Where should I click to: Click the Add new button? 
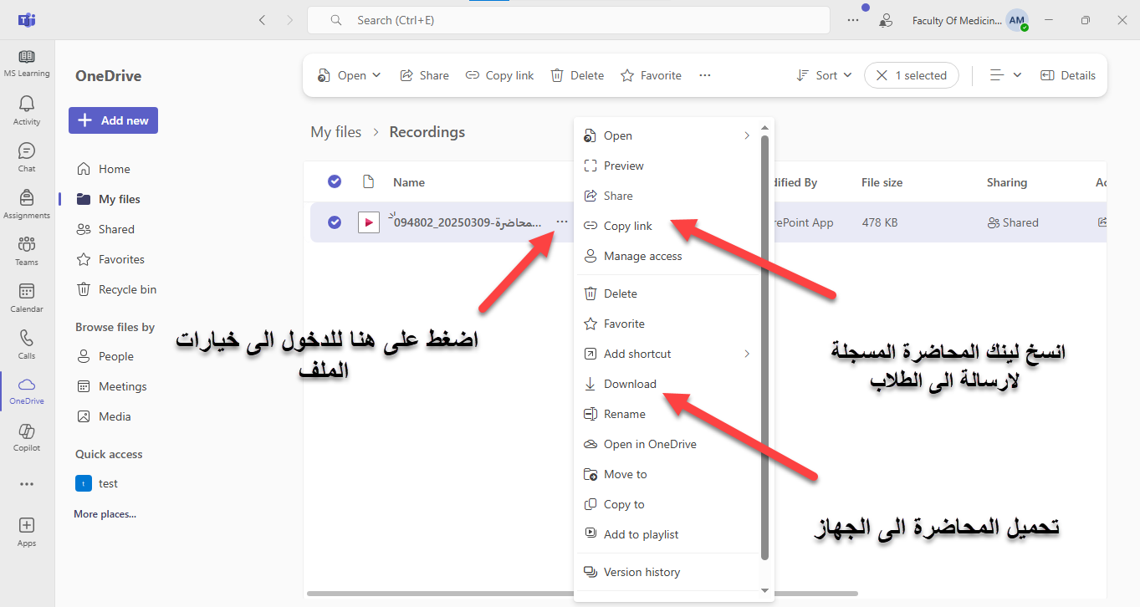point(113,120)
